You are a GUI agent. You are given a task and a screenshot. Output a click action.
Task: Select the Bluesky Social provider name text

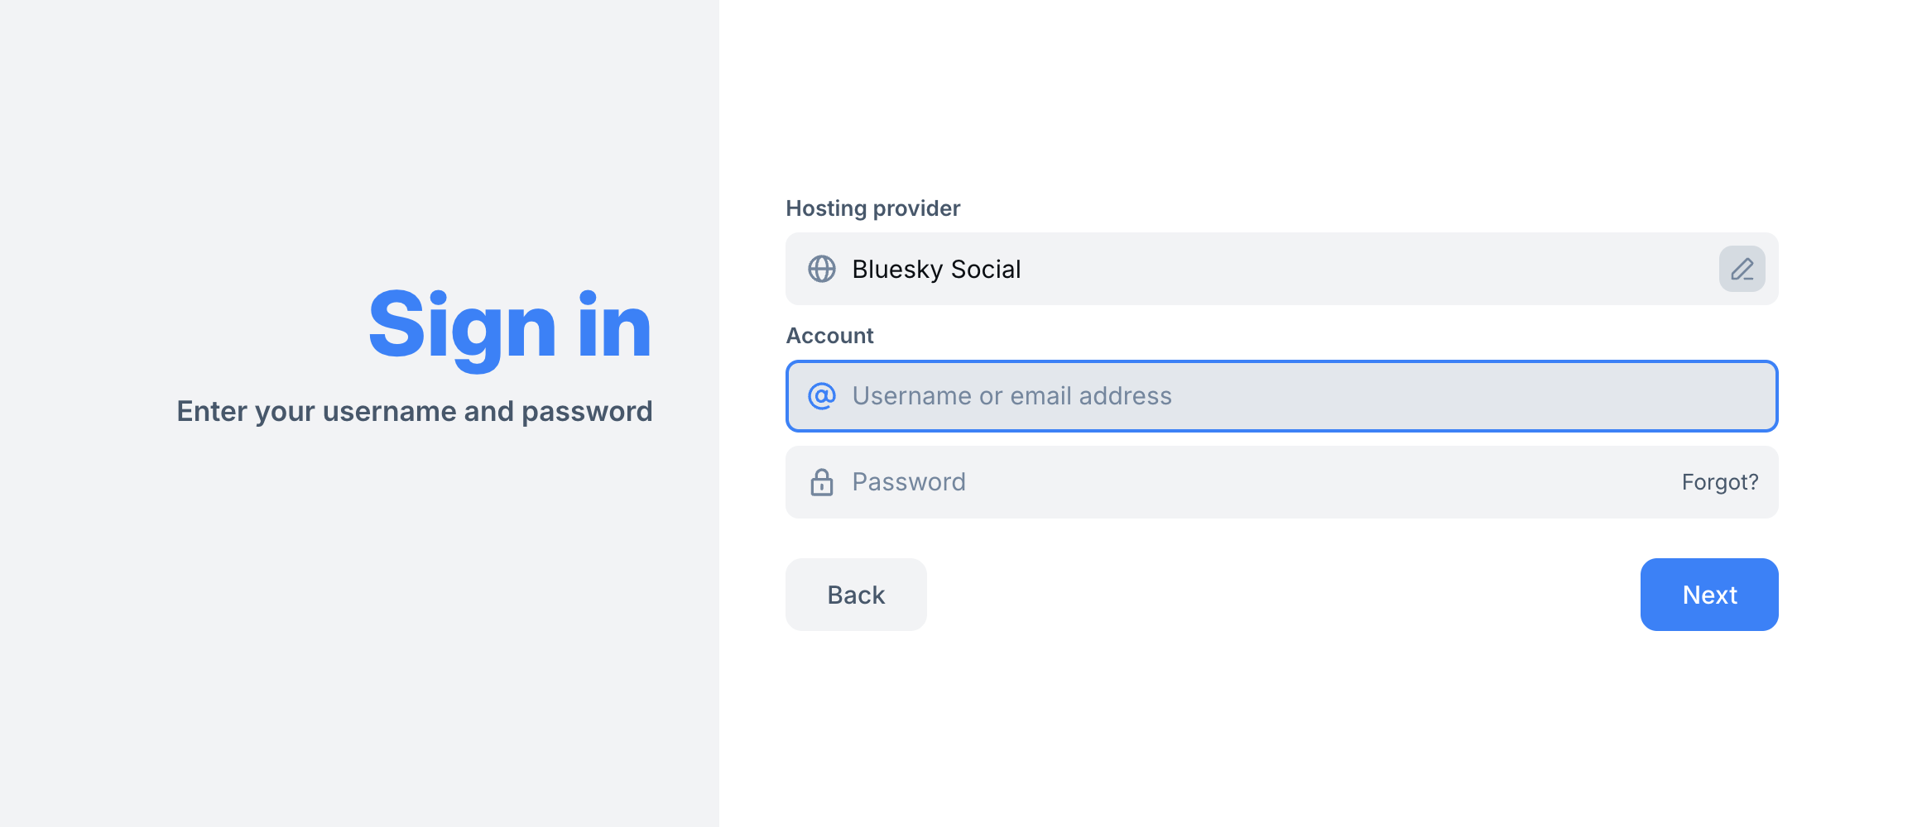tap(935, 270)
